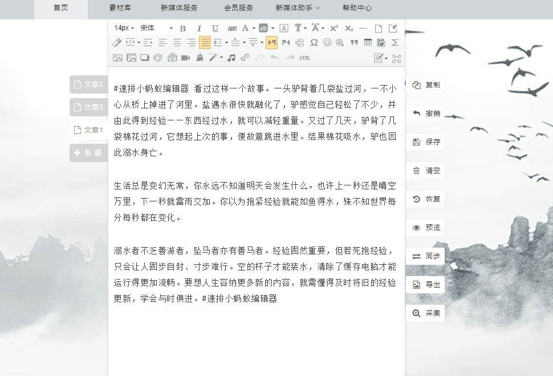Open the emoji insertion tool
553x376 pixels.
coord(327,42)
